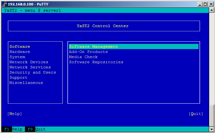Start the Media Check module
The image size is (215, 133).
tap(83, 57)
